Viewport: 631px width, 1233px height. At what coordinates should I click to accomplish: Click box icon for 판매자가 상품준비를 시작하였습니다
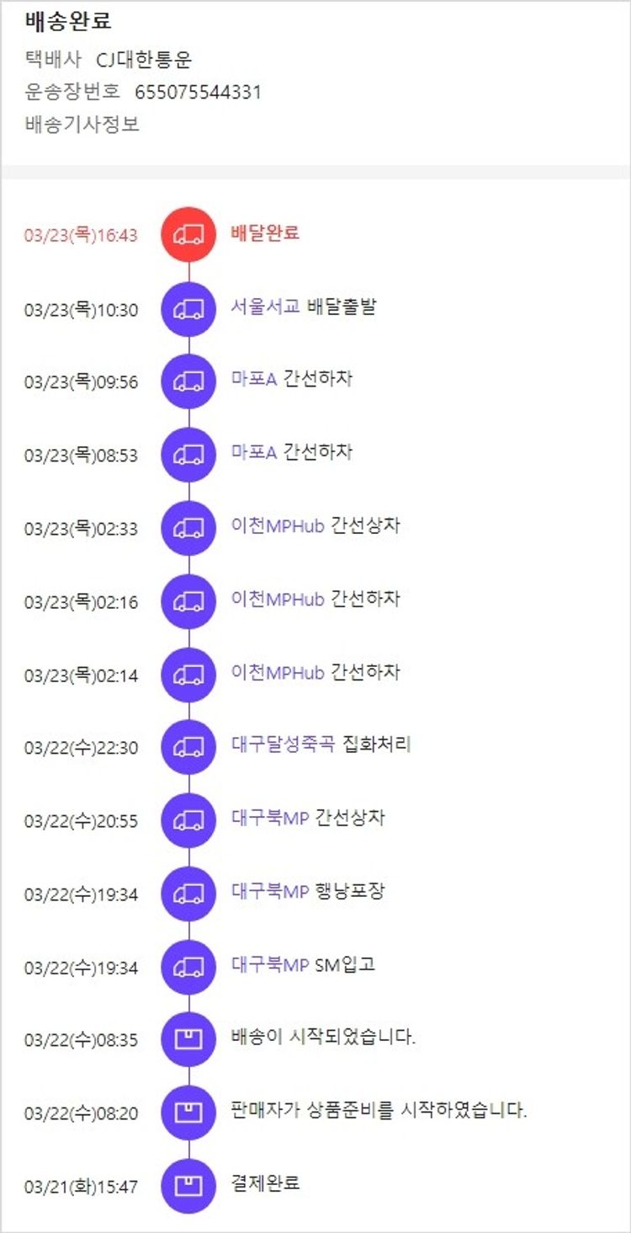188,1113
